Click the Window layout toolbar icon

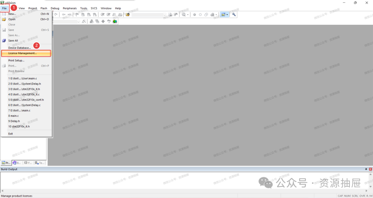(223, 15)
